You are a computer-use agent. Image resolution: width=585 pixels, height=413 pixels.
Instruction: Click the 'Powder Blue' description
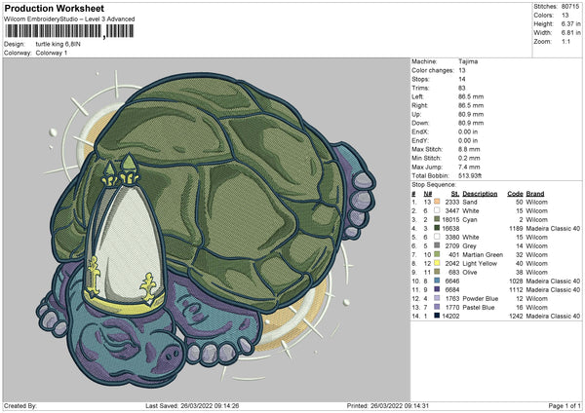(481, 299)
